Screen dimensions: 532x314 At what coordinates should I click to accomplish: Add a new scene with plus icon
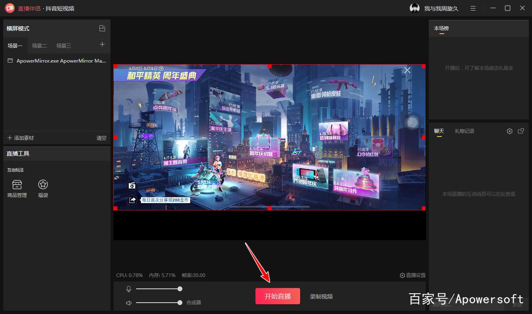(x=102, y=45)
